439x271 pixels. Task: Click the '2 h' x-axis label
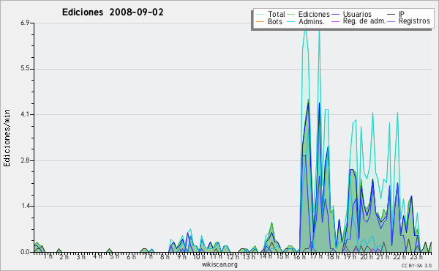(x=64, y=256)
